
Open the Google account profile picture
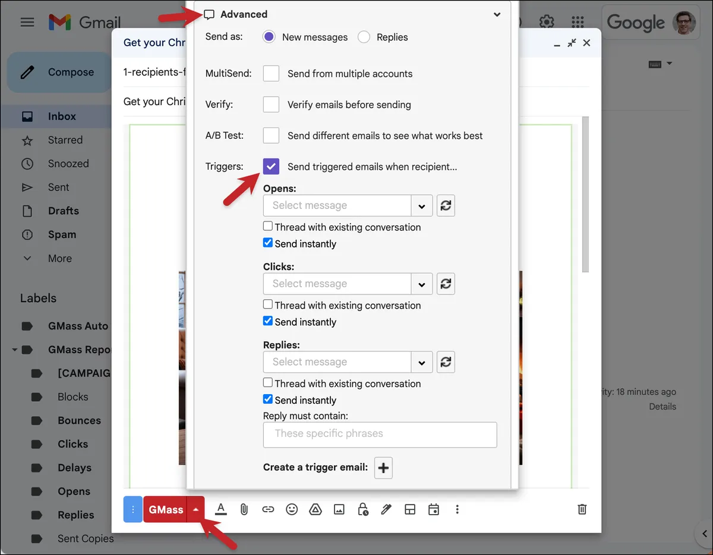point(684,23)
